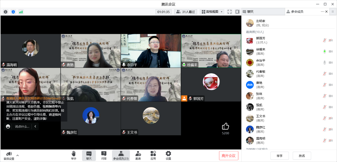This screenshot has width=337, height=162.
Task: Collapse the chat overlay arrow
Action: pos(35,126)
